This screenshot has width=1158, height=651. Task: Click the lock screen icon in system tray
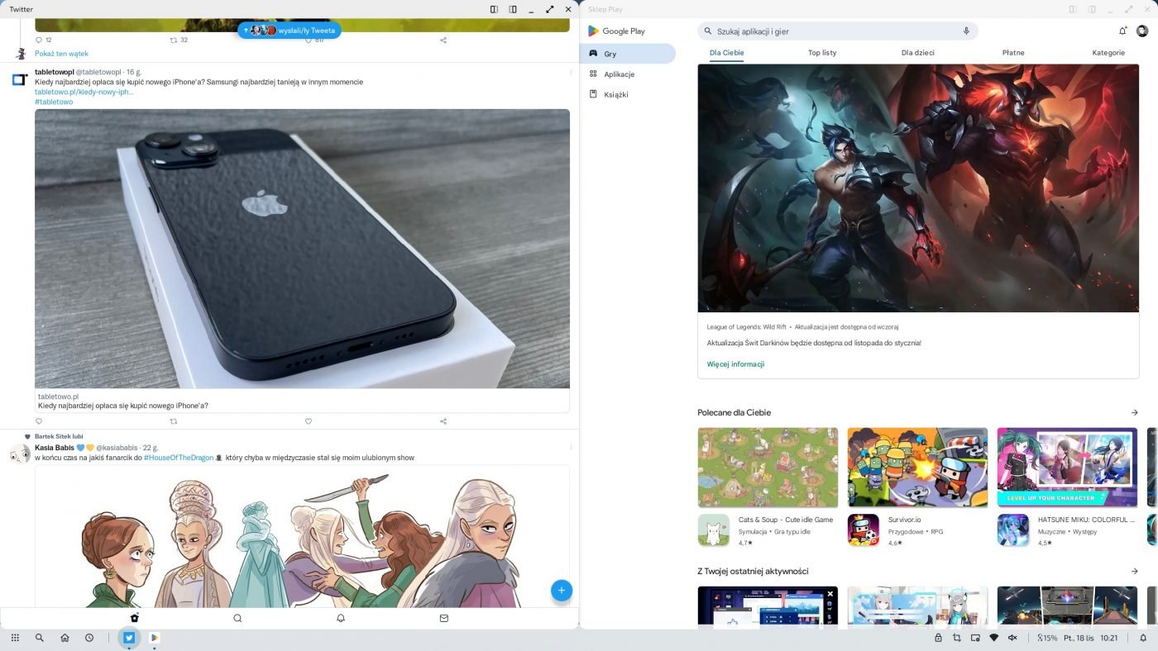(938, 638)
